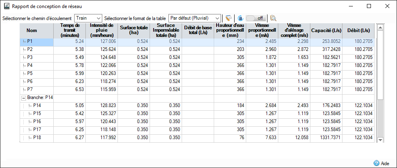Collapse the Branche: P14 tree node

click(24, 98)
